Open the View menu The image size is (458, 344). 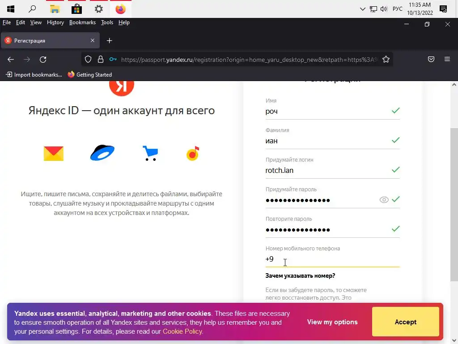point(36,22)
